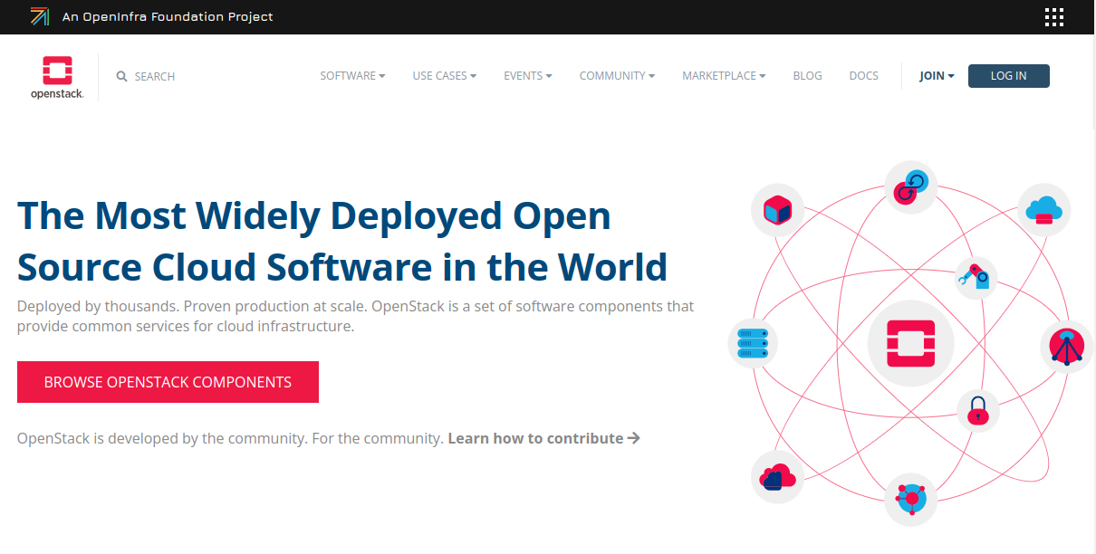
Task: Click Browse OpenStack Components button
Action: click(168, 382)
